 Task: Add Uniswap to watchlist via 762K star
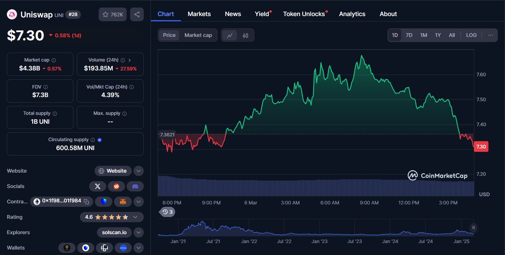pyautogui.click(x=113, y=14)
